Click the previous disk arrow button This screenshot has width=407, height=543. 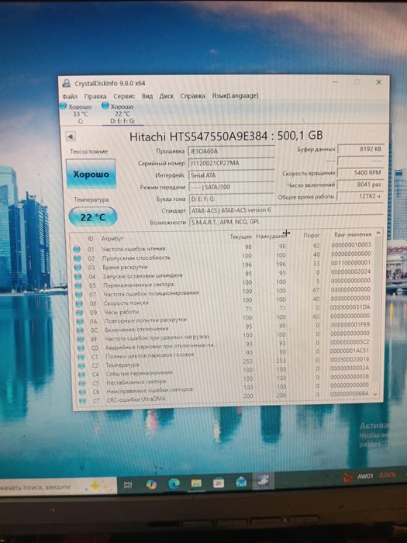coord(71,137)
